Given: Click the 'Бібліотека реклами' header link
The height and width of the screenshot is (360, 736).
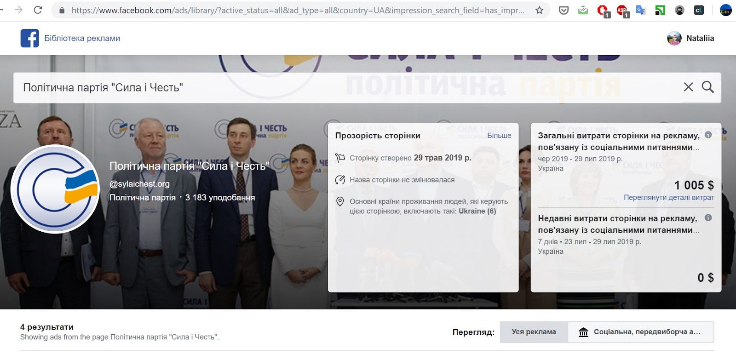Looking at the screenshot, I should click(x=82, y=38).
